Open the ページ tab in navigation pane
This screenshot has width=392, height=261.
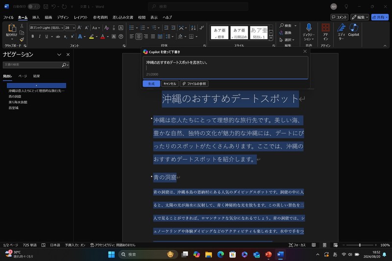point(23,76)
